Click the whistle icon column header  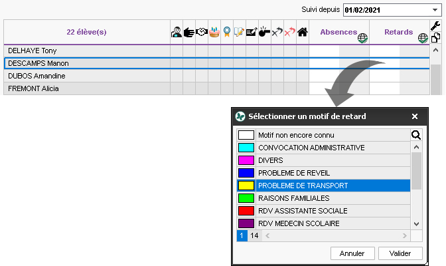[265, 32]
